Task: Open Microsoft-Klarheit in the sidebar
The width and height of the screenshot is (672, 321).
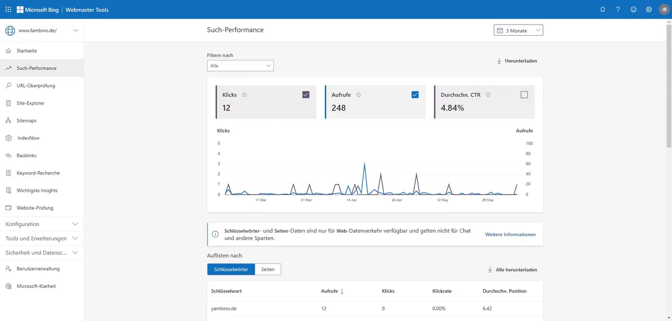Action: click(41, 286)
